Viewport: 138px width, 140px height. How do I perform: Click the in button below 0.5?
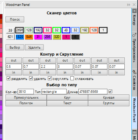point(14,73)
